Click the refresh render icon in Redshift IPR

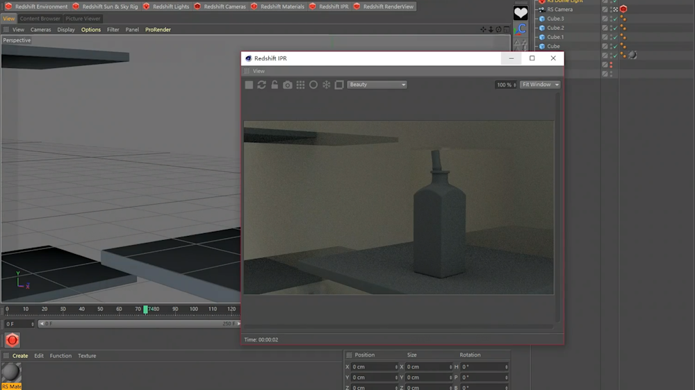point(261,85)
